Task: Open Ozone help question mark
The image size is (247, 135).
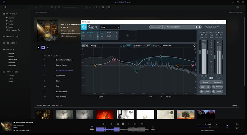Action: (218, 27)
